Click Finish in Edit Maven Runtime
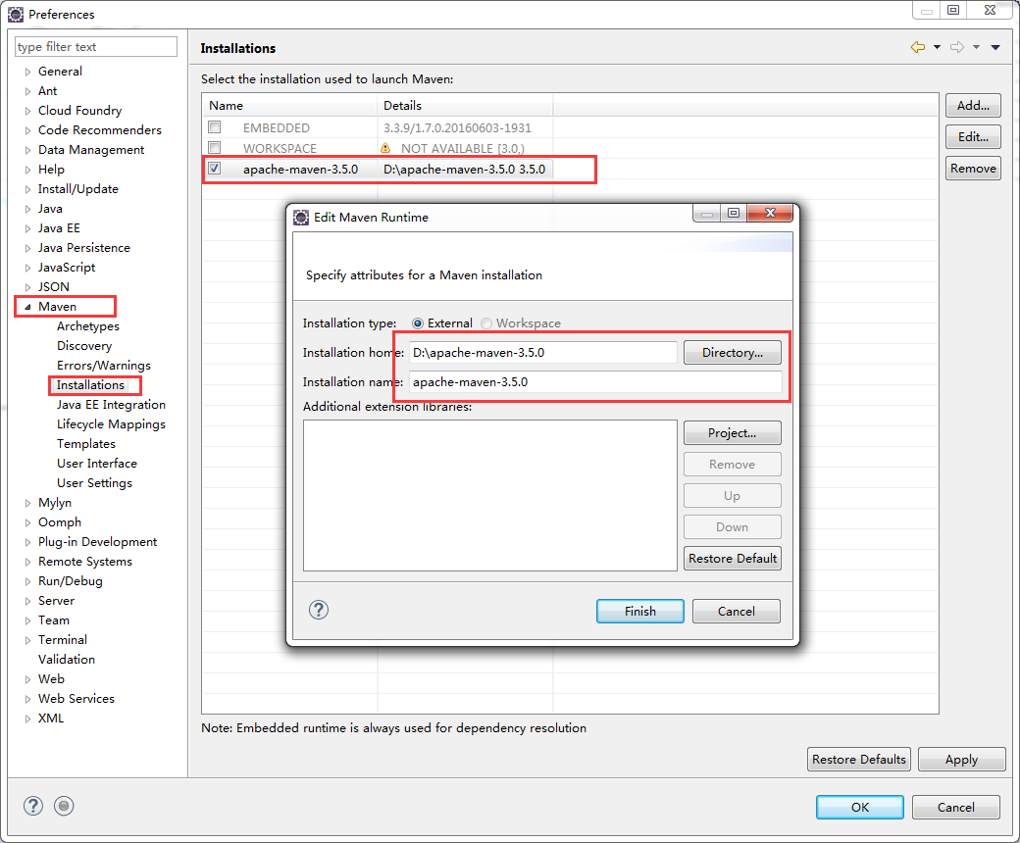1020x843 pixels. coord(640,611)
